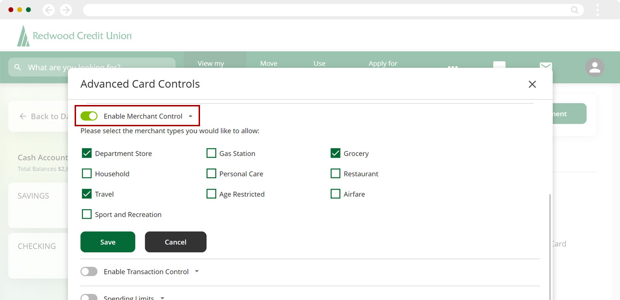Viewport: 620px width, 300px height.
Task: Click the Redwood Credit Union logo
Action: [75, 36]
